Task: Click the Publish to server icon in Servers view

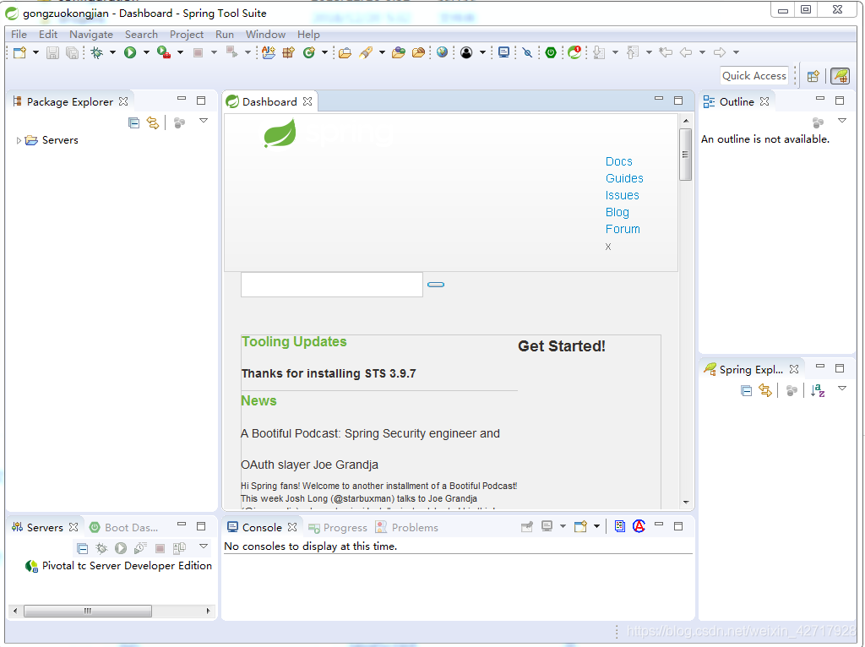Action: (x=179, y=548)
